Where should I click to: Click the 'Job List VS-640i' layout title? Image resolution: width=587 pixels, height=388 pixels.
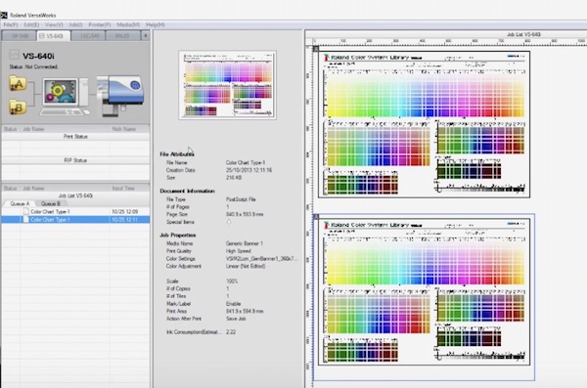point(523,34)
